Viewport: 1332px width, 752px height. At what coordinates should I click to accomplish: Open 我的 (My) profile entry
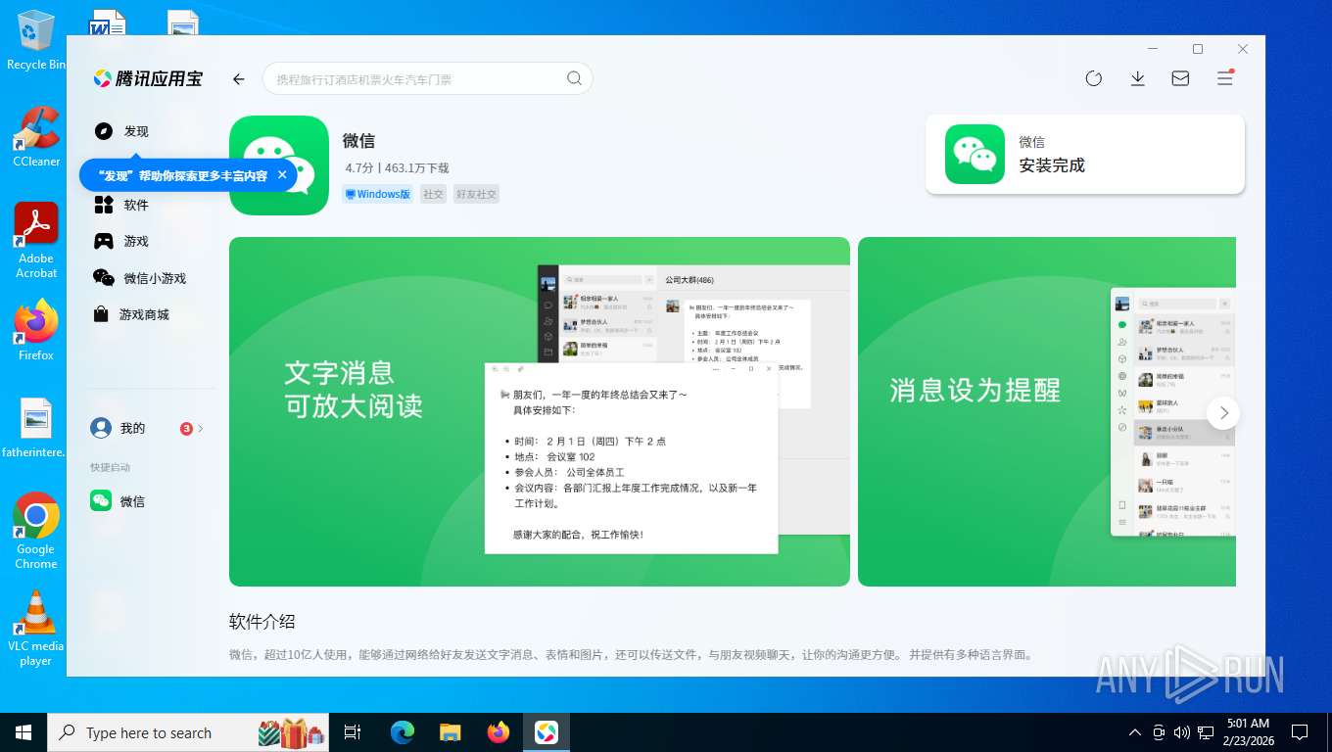click(119, 428)
